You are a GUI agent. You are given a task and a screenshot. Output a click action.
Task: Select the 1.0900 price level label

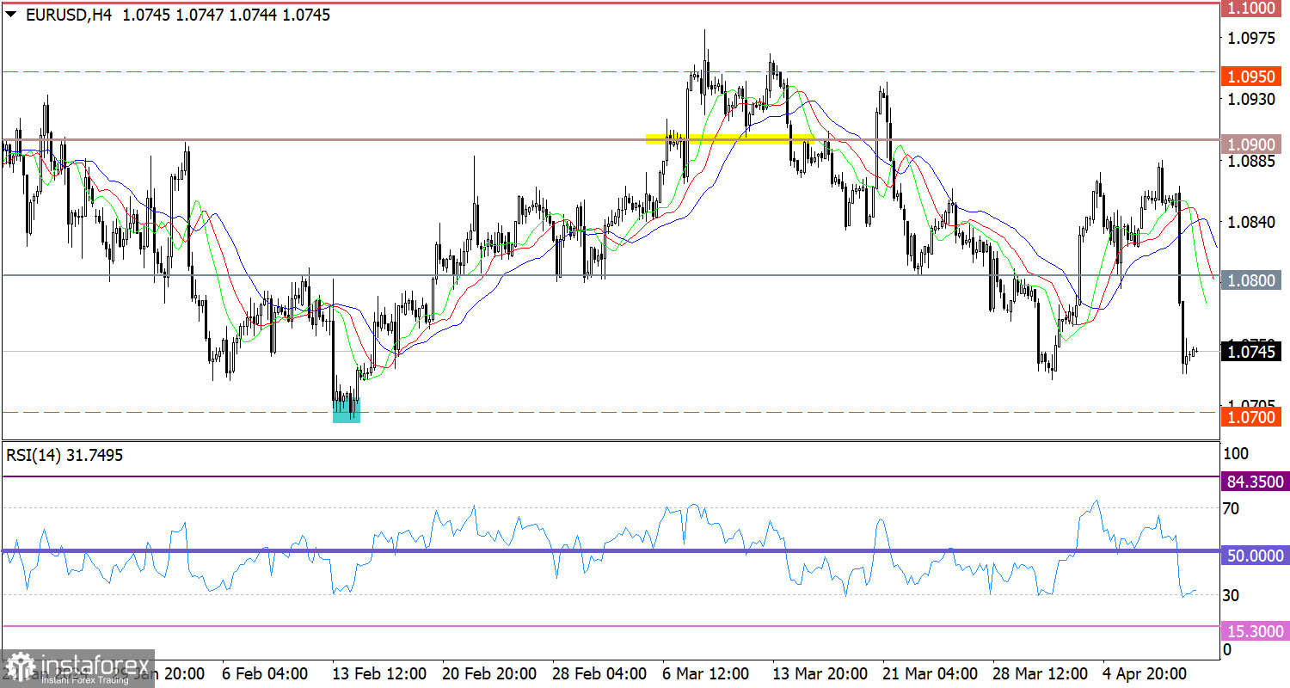[x=1252, y=144]
